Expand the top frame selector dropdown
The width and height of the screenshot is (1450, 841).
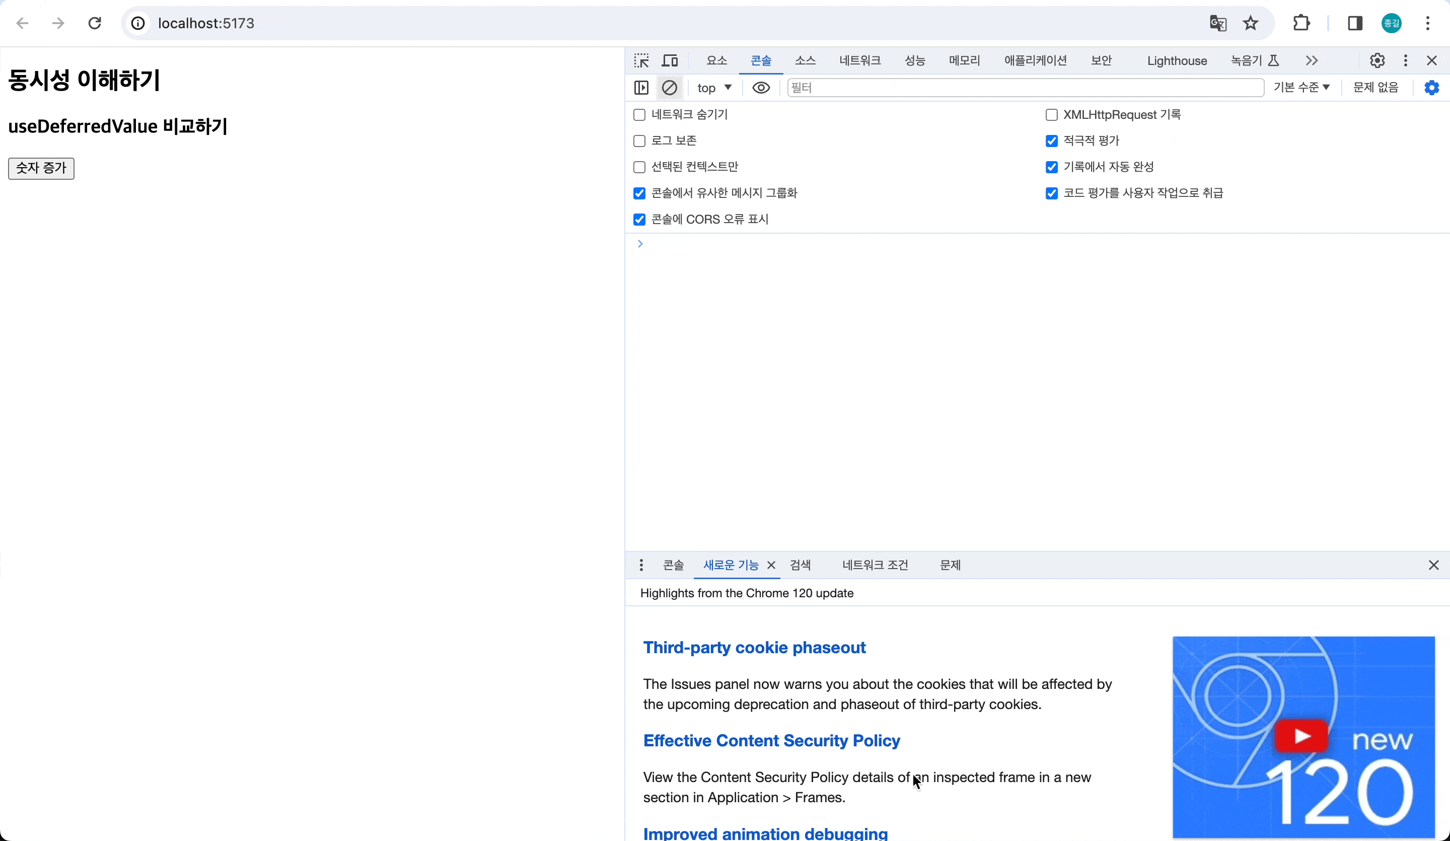pyautogui.click(x=713, y=88)
